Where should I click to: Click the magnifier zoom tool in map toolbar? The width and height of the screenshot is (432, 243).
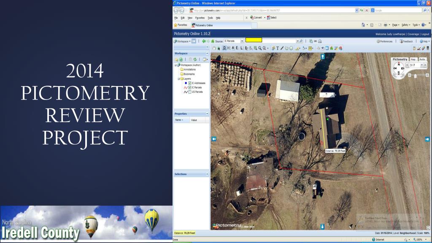tap(260, 48)
